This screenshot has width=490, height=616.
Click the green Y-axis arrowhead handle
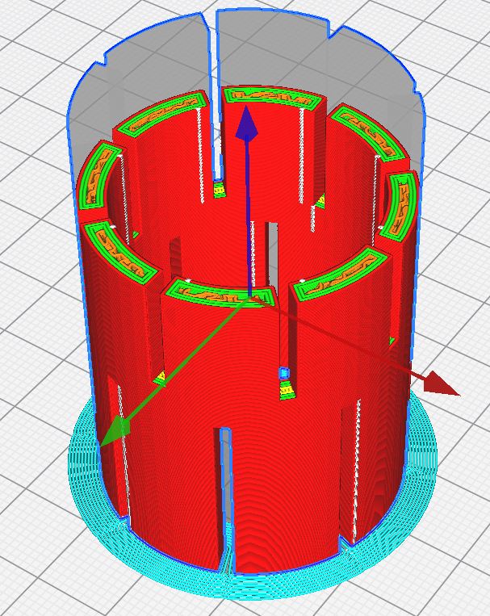click(x=115, y=431)
